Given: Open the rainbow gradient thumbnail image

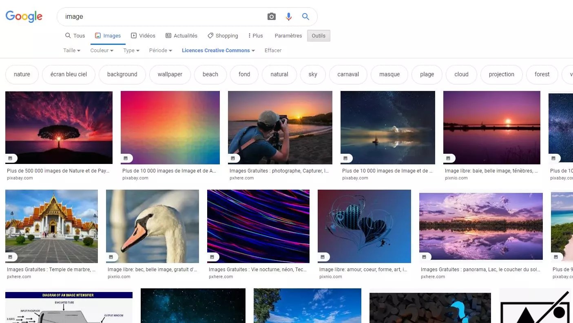Looking at the screenshot, I should point(170,128).
